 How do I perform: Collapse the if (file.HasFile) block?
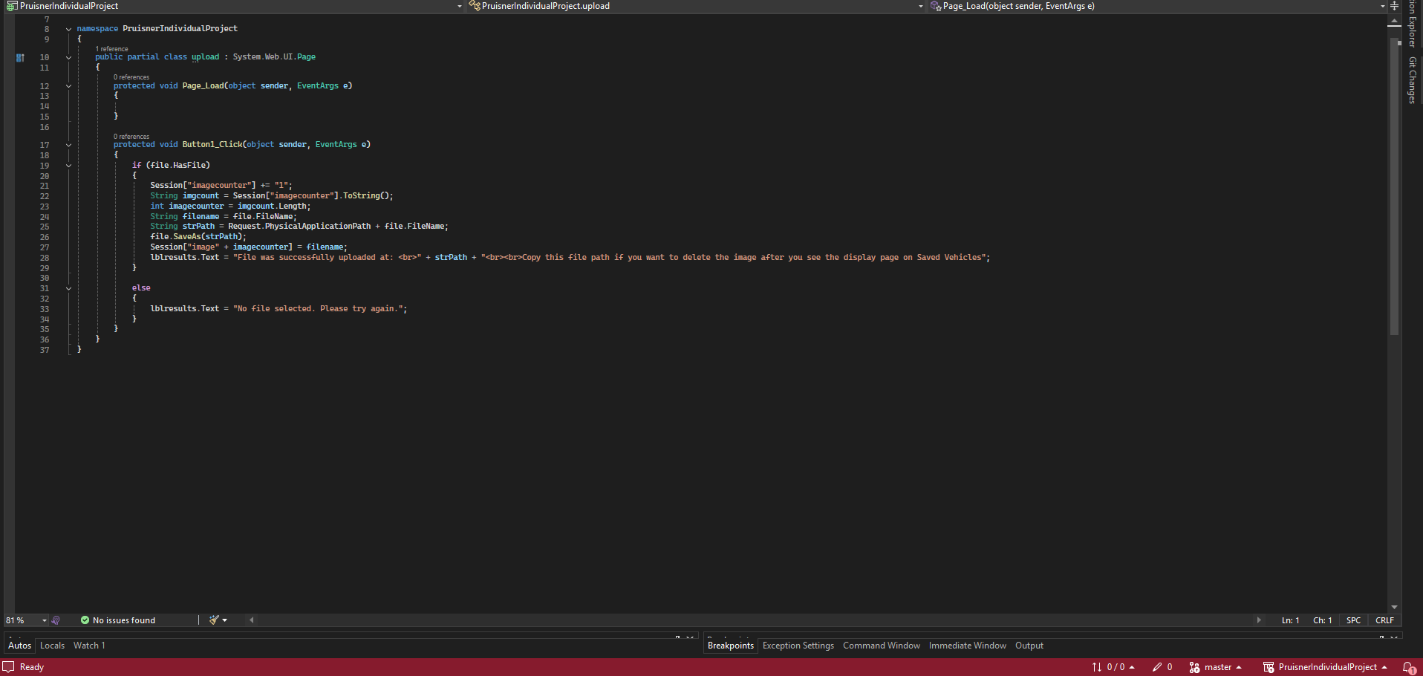click(69, 166)
